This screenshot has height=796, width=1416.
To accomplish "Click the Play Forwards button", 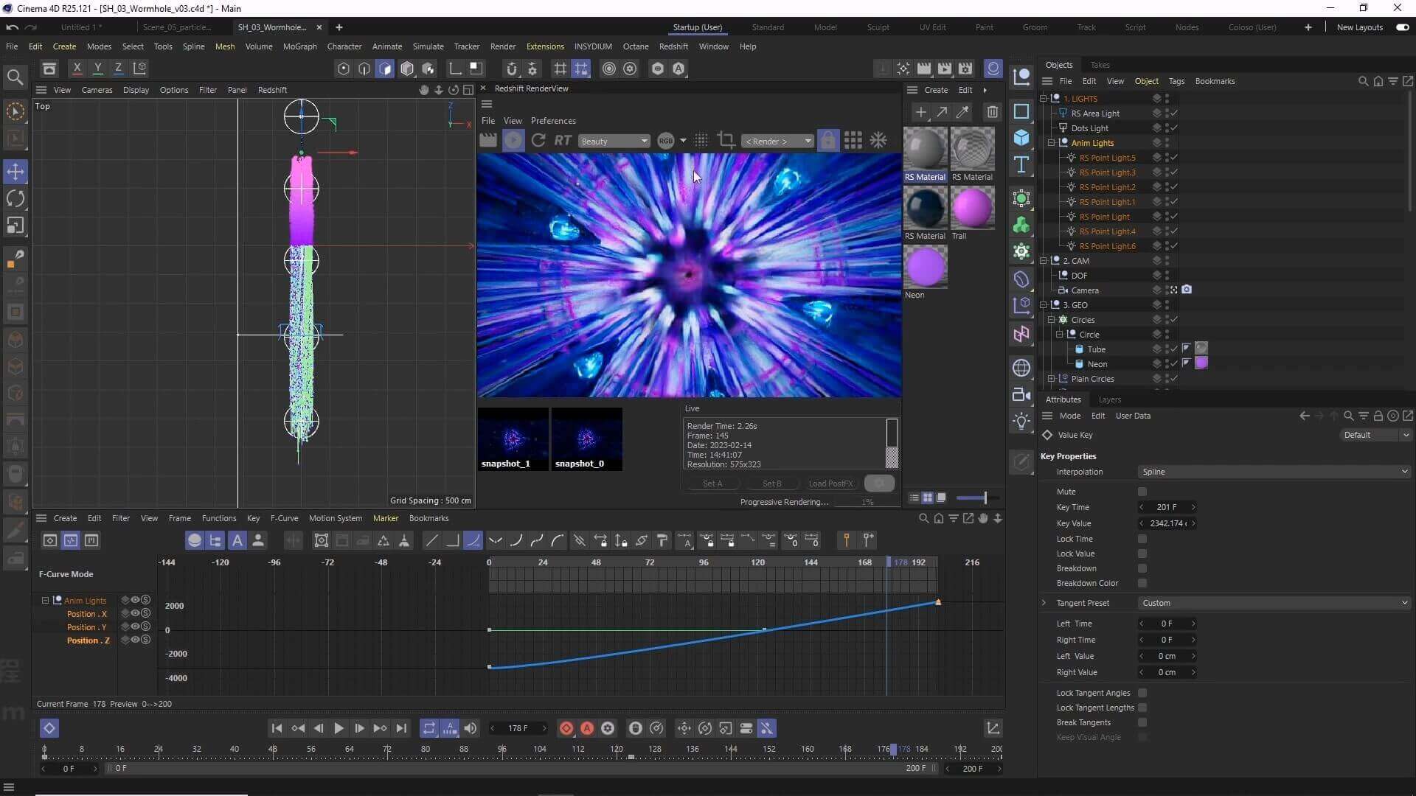I will coord(339,728).
